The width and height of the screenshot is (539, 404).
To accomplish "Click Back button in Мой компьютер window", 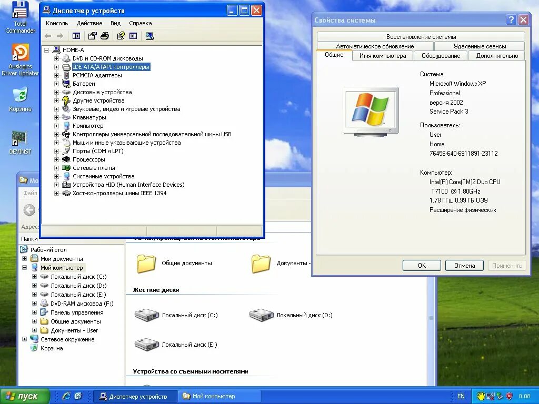I will coord(29,210).
